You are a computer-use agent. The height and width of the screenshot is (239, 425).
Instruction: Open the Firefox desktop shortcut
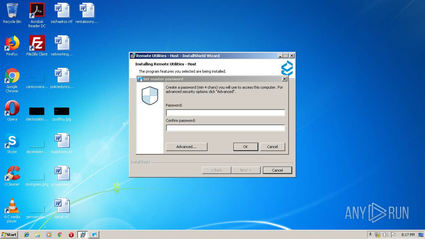tap(12, 46)
